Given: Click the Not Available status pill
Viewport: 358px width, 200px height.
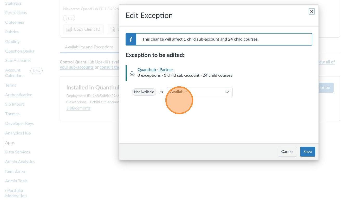Looking at the screenshot, I should (x=144, y=92).
